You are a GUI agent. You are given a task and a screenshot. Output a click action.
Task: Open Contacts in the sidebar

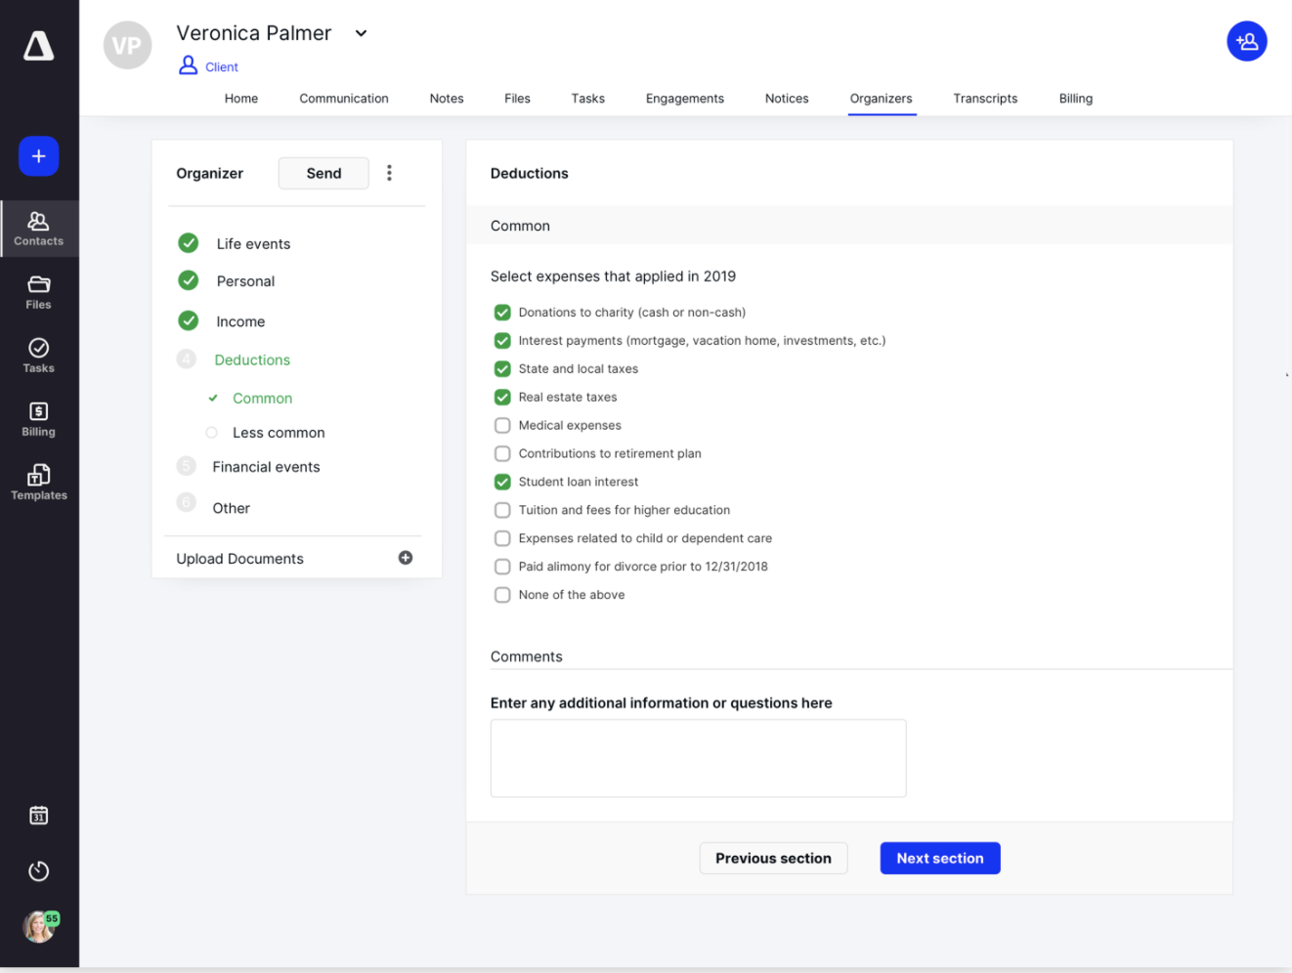[x=39, y=229]
